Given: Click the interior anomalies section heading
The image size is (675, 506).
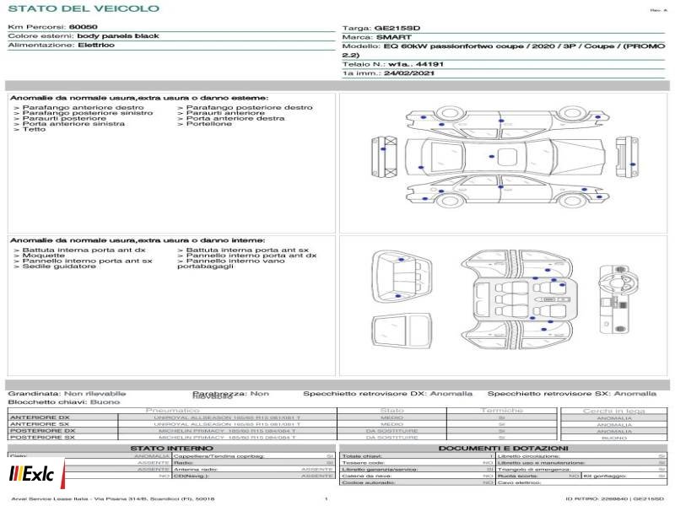Looking at the screenshot, I should coord(138,240).
